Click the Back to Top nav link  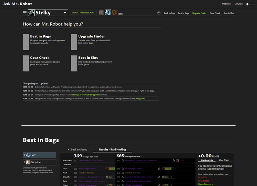click(x=169, y=13)
